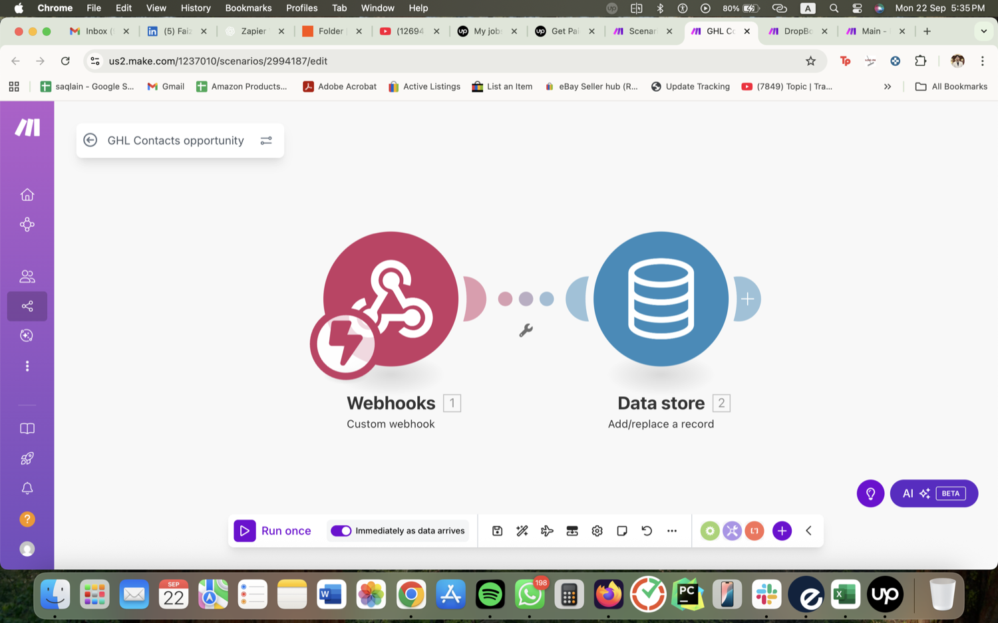998x623 pixels.
Task: Collapse the toolbar with the left chevron
Action: click(808, 531)
